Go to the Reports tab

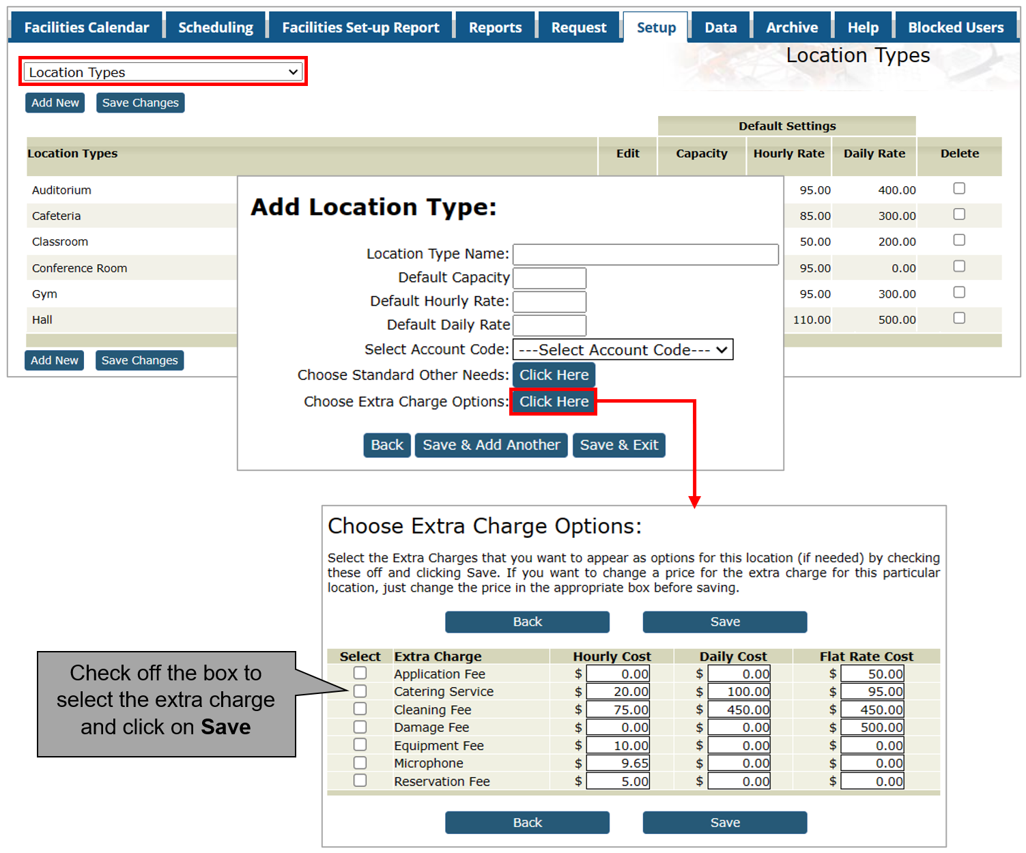pos(495,27)
